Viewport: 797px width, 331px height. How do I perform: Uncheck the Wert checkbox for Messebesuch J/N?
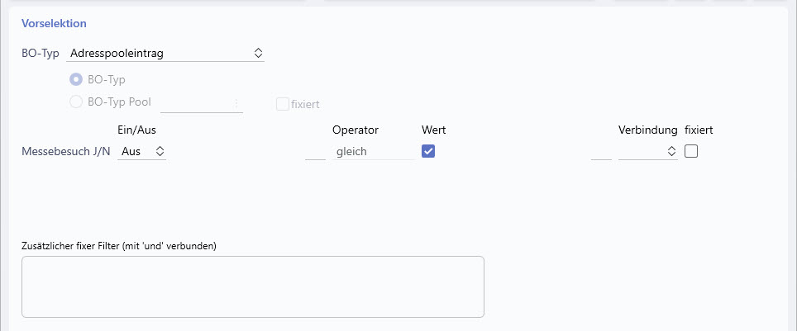(x=428, y=151)
